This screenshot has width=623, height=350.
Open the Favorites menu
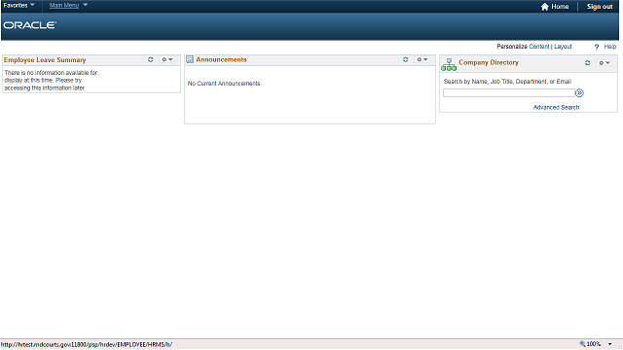(x=18, y=5)
